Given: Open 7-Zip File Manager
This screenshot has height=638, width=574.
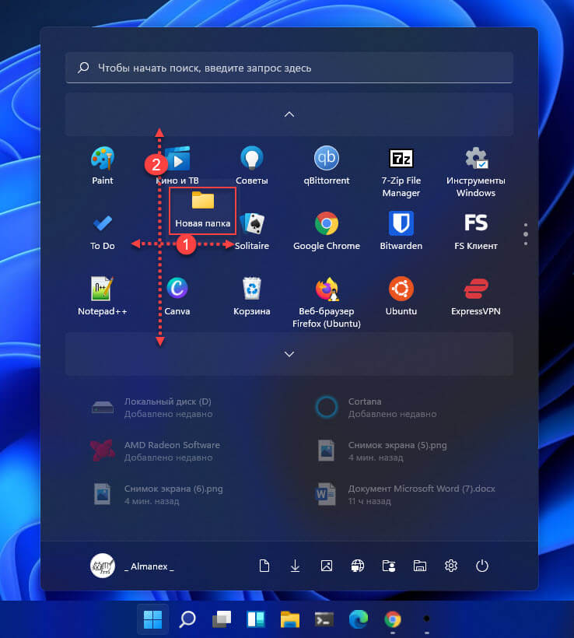Looking at the screenshot, I should (x=401, y=171).
